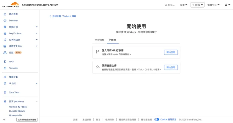
Task: Open the 新增 add dropdown
Action: point(197,5)
